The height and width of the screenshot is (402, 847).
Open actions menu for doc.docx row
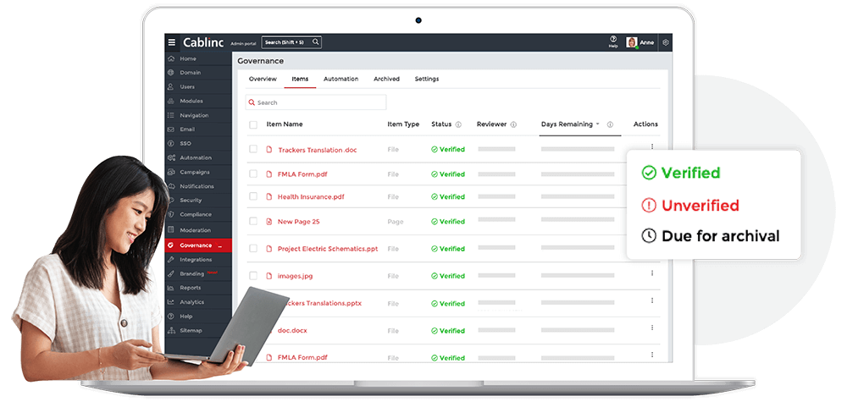tap(652, 328)
